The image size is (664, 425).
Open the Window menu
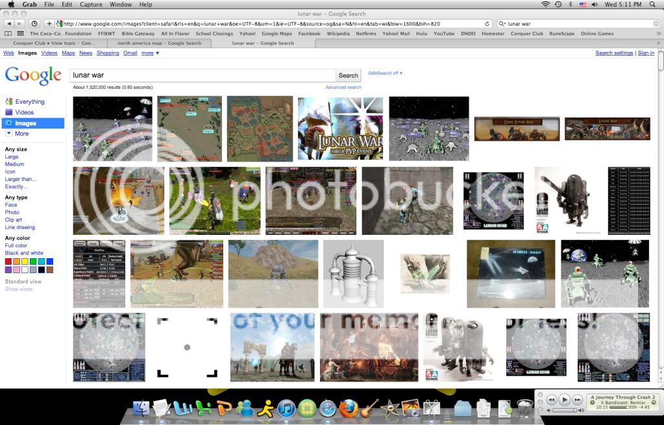click(x=121, y=5)
